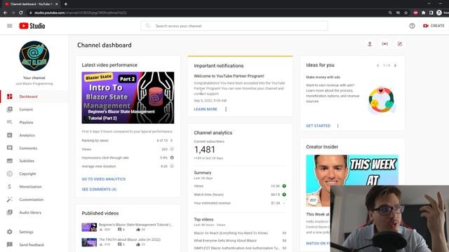Open the notification three-dot options menu
Viewport: 449px width, 252px height.
pos(226,109)
